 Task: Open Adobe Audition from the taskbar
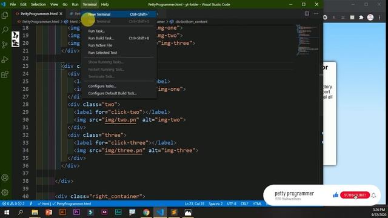pos(118,212)
